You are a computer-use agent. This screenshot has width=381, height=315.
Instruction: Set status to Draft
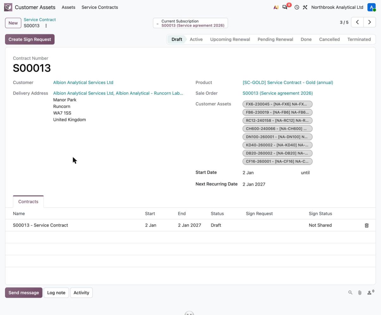(x=177, y=39)
